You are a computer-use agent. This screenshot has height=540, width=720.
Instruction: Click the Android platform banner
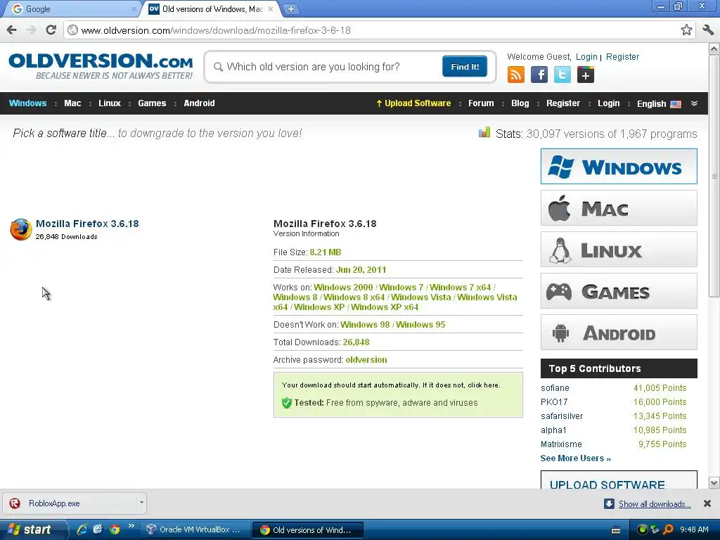coord(619,333)
